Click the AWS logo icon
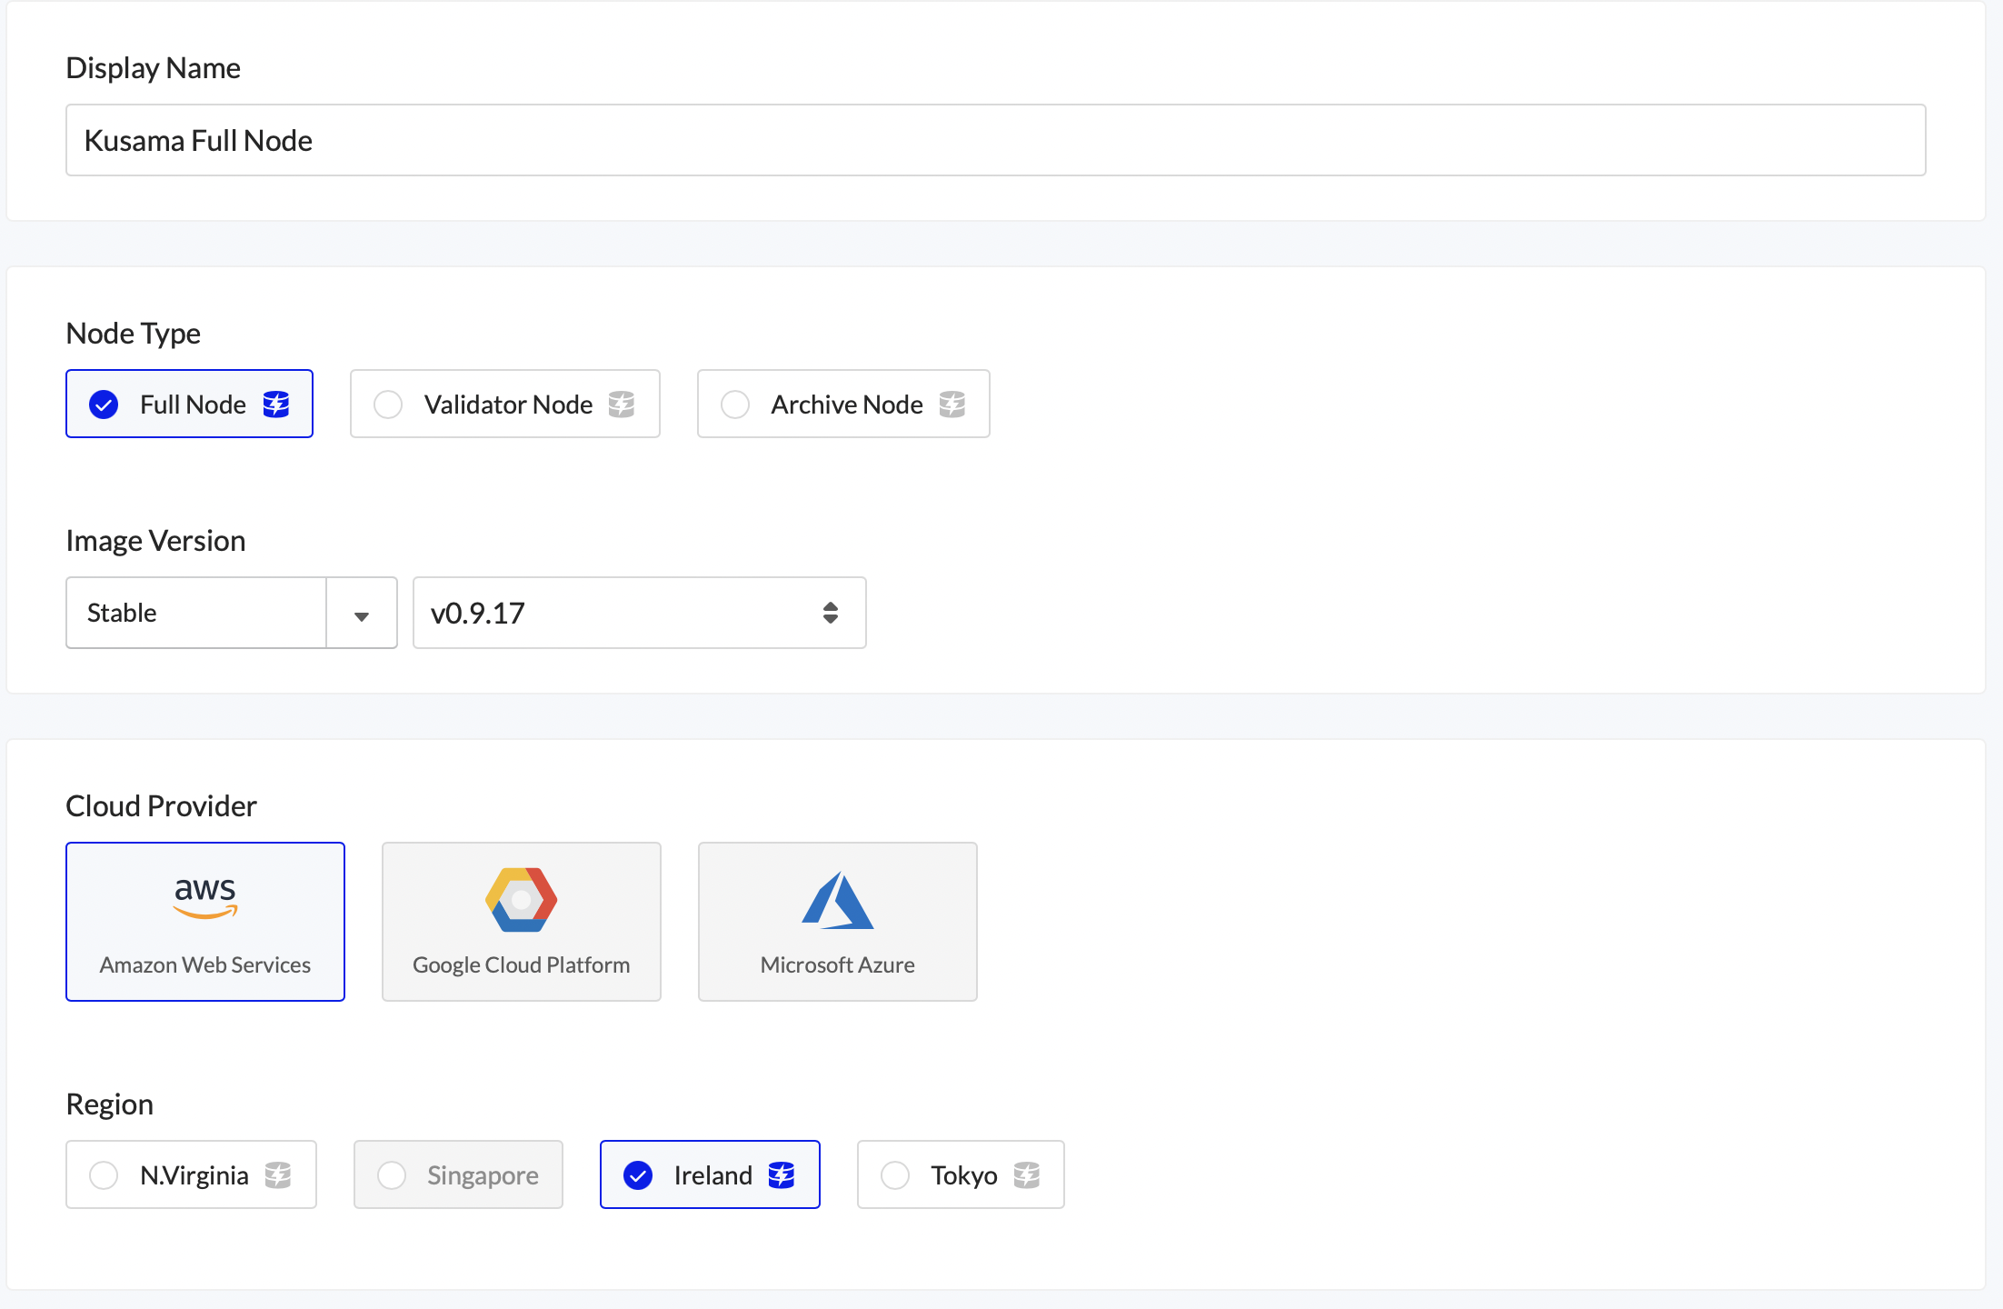 coord(205,897)
